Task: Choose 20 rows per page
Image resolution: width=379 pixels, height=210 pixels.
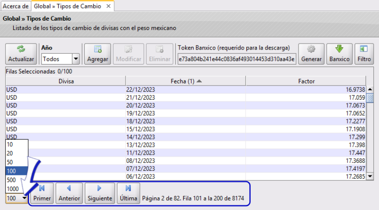Action: tap(17, 153)
